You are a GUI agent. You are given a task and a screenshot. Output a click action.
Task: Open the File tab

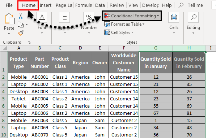9,5
